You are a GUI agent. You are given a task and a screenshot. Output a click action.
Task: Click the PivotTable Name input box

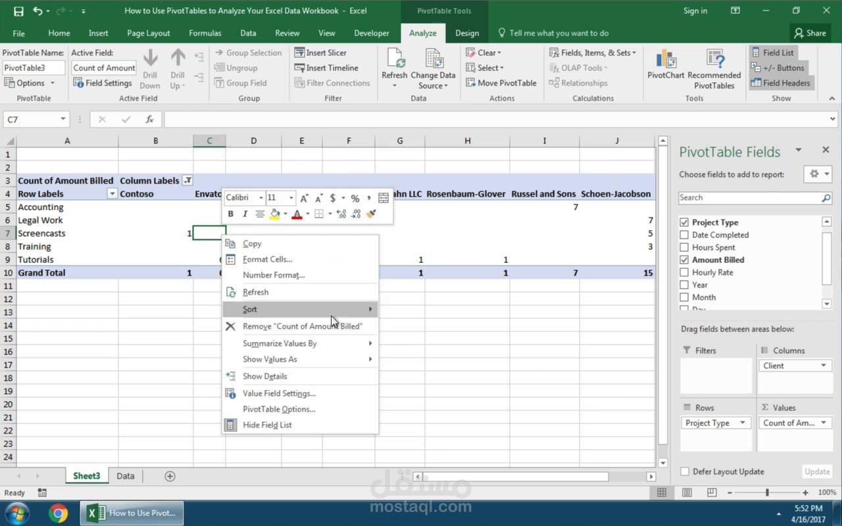pyautogui.click(x=34, y=68)
